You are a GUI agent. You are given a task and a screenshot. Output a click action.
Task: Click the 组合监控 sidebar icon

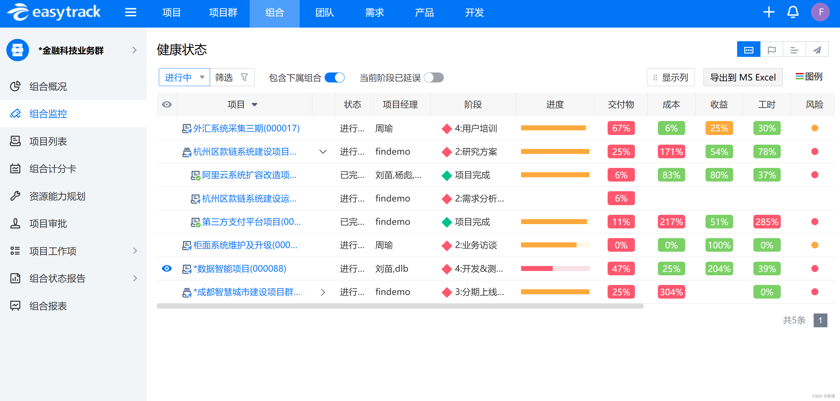[15, 114]
